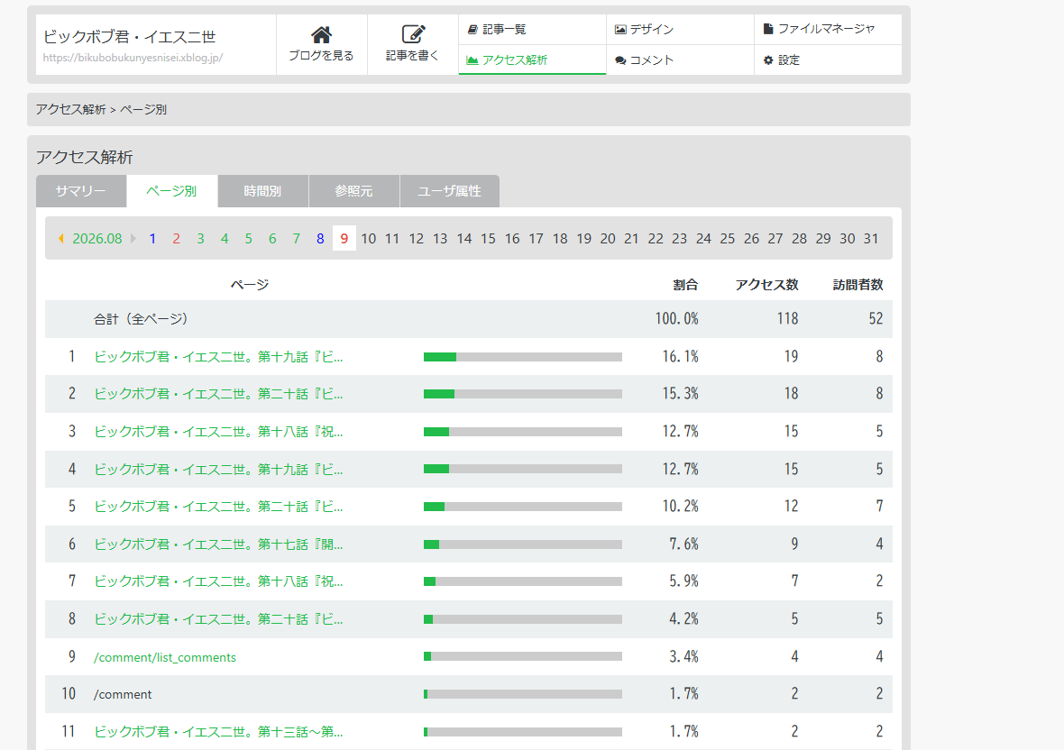This screenshot has height=750, width=1064.
Task: Click アクセス解析 in the breadcrumb
Action: point(70,109)
